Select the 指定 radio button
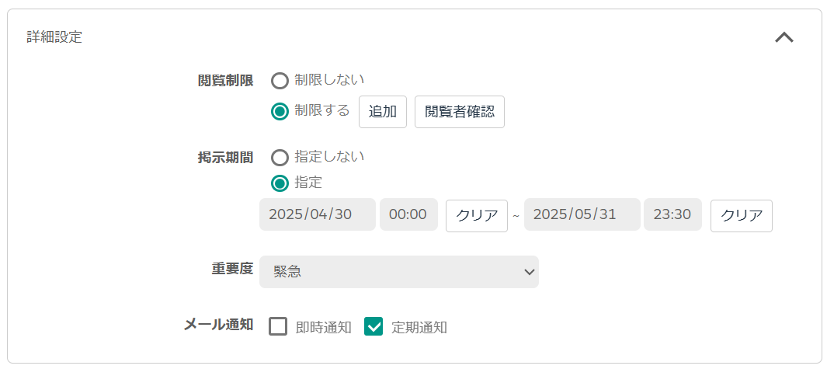Image resolution: width=827 pixels, height=369 pixels. pyautogui.click(x=280, y=183)
